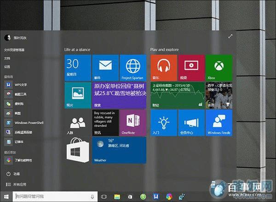Image resolution: width=276 pixels, height=202 pixels.
Task: Open the news tile 'Boy rescued in rubble'
Action: 105,123
